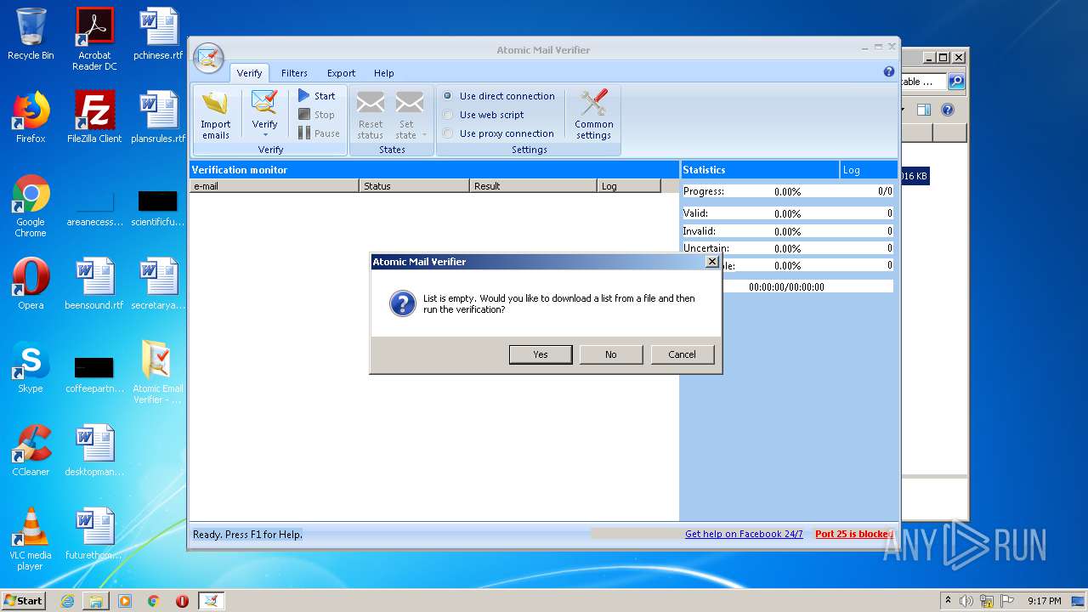Close the Atomic Mail Verifier dialog
This screenshot has height=612, width=1088.
point(712,262)
